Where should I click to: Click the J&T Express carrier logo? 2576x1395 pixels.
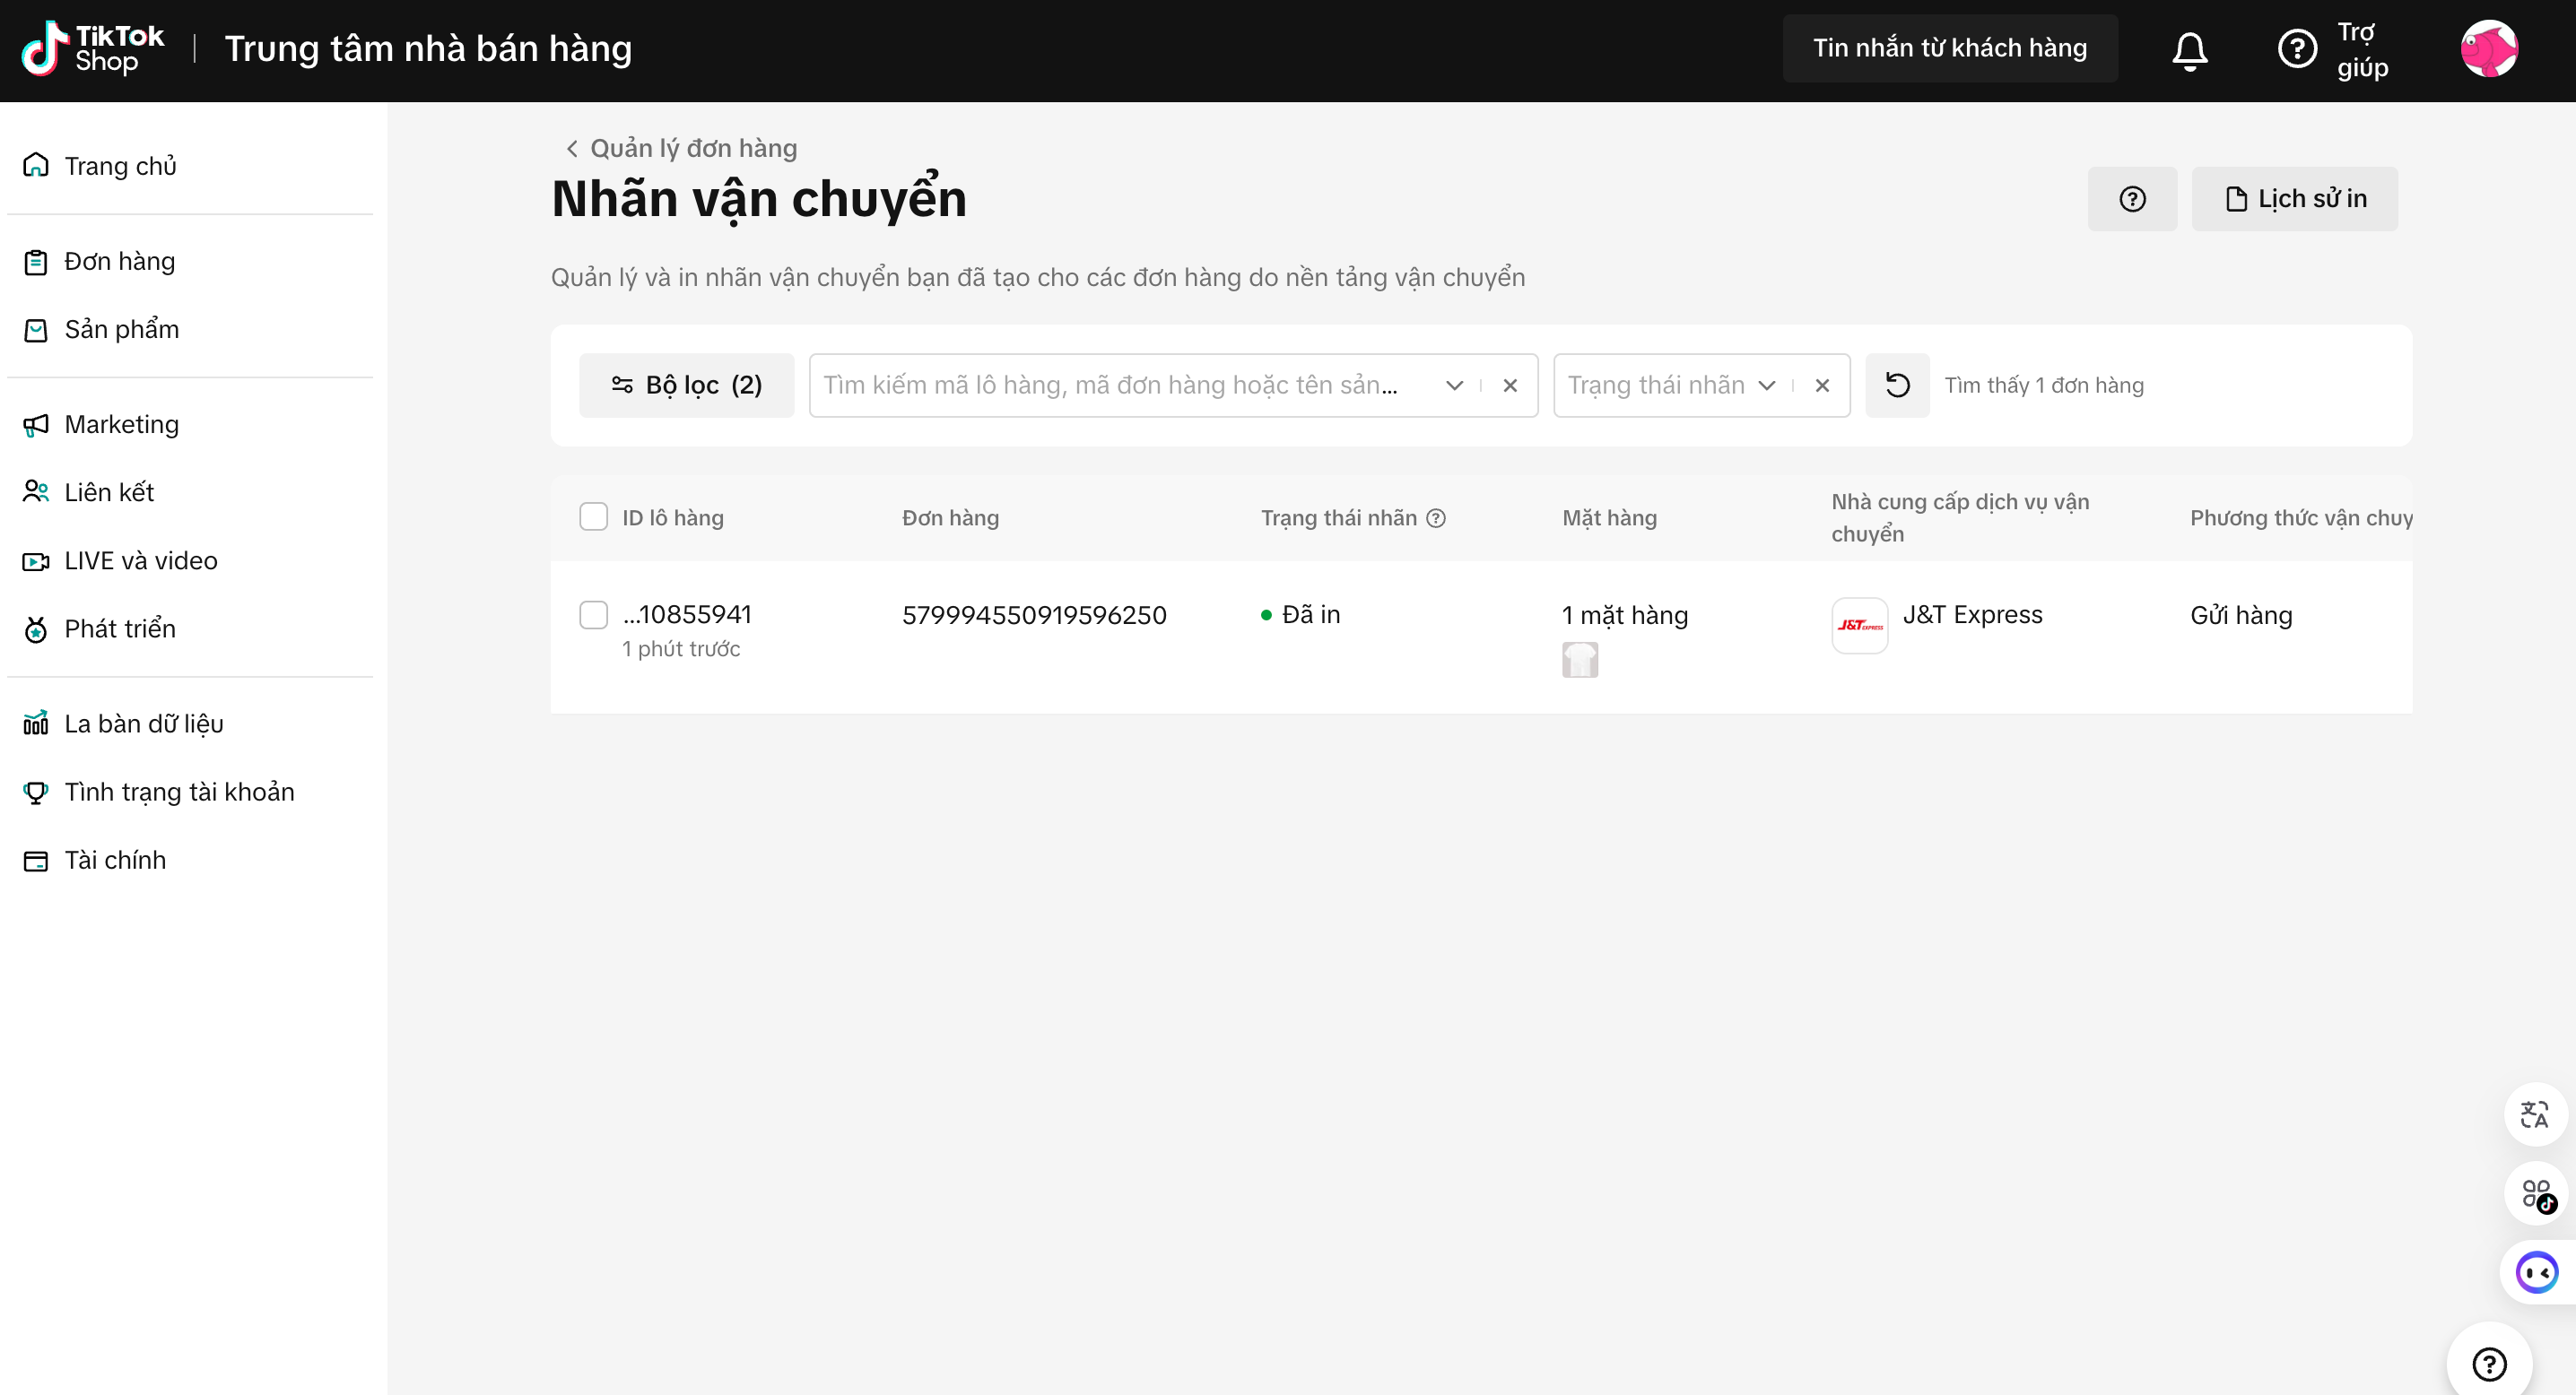point(1859,625)
